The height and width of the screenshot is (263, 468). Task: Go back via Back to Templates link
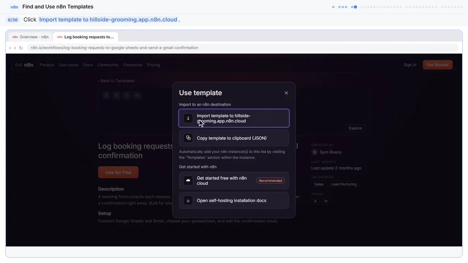tap(116, 81)
